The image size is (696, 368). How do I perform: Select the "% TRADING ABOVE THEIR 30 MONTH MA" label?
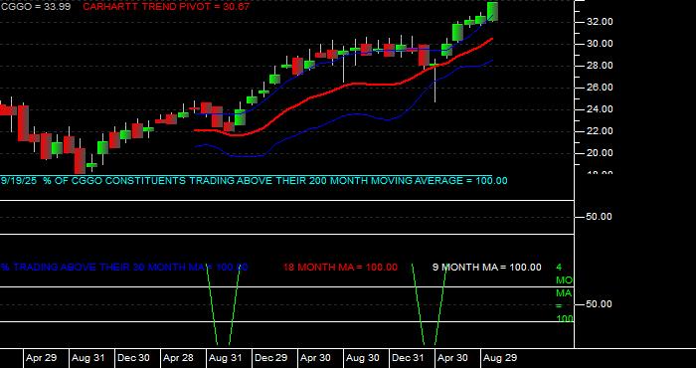(x=124, y=268)
